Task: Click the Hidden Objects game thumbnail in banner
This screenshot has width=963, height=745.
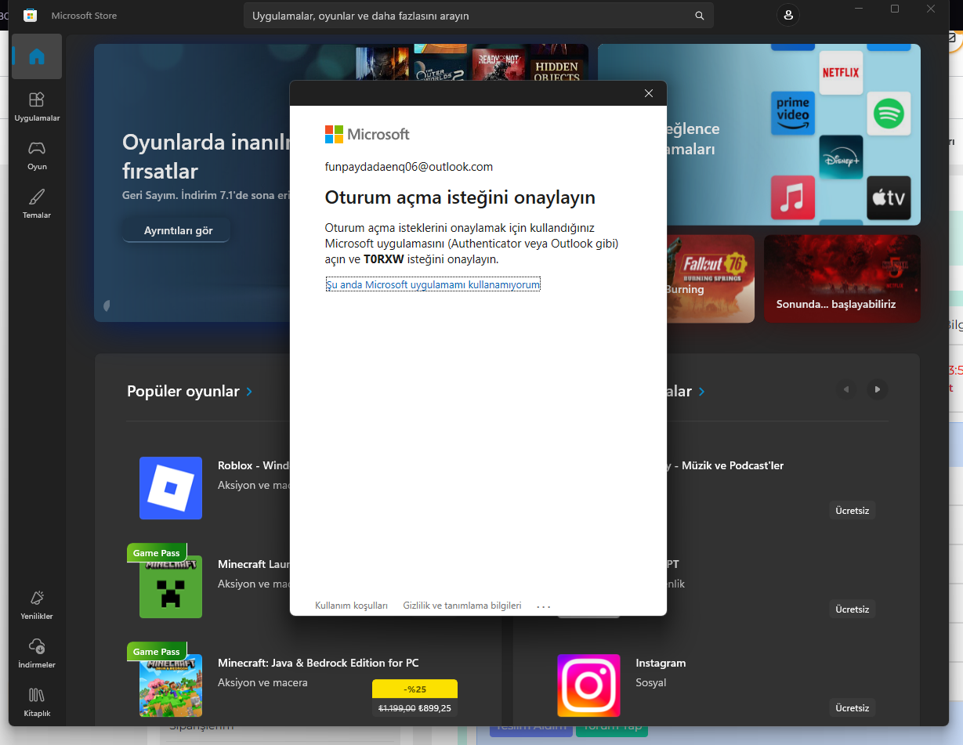Action: pyautogui.click(x=556, y=63)
